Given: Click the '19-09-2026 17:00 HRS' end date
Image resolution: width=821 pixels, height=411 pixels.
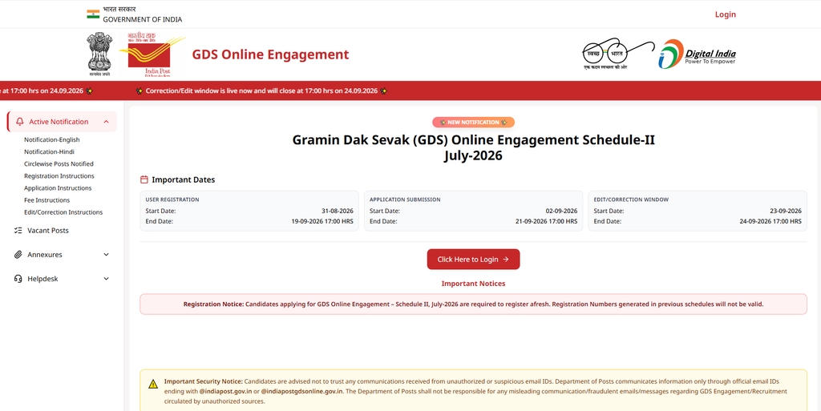Looking at the screenshot, I should point(322,222).
